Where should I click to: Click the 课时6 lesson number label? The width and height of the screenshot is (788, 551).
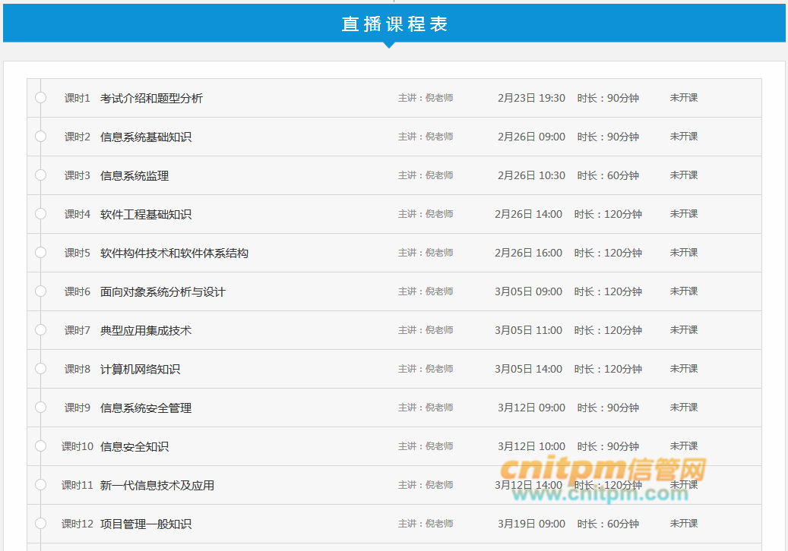coord(77,292)
